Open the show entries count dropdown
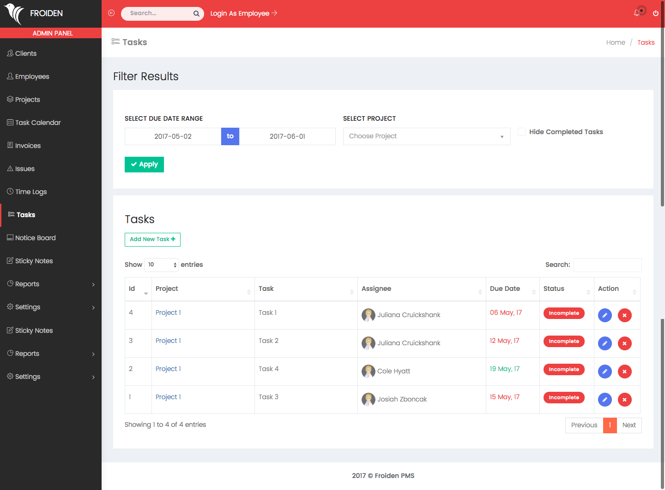This screenshot has height=490, width=665. [161, 265]
